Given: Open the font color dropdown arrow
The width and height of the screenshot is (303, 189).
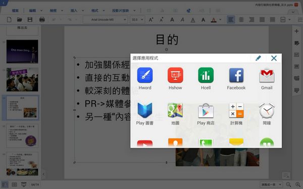Looking at the screenshot, I should [x=220, y=20].
